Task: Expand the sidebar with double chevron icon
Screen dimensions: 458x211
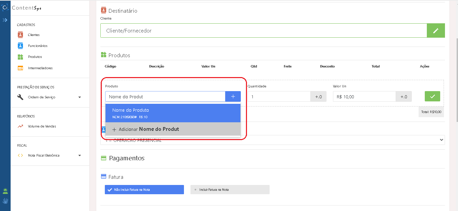Action: point(5,20)
